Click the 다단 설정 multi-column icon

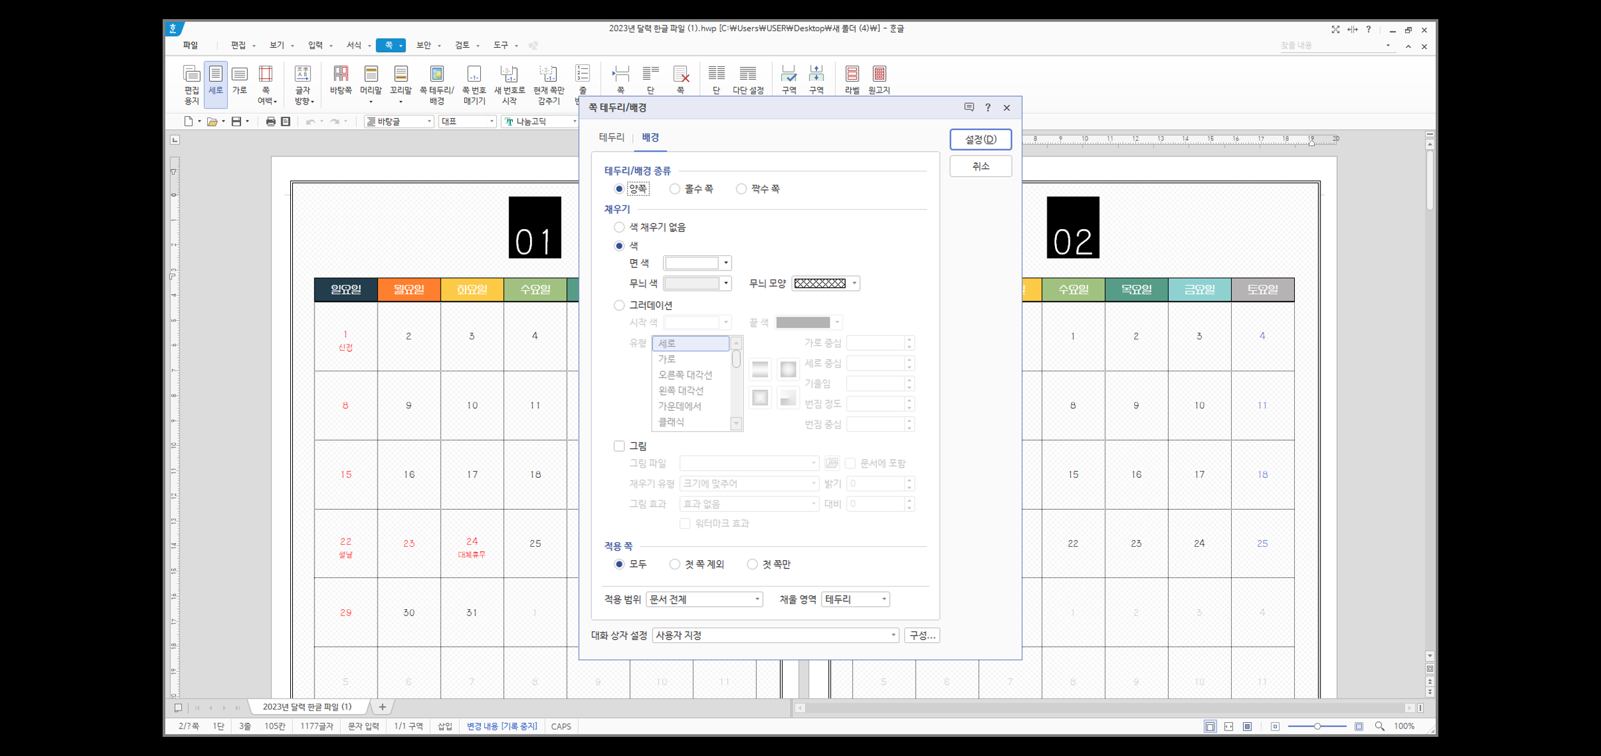pos(748,81)
